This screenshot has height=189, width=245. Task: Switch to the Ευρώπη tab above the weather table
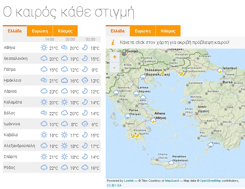[x=40, y=31]
